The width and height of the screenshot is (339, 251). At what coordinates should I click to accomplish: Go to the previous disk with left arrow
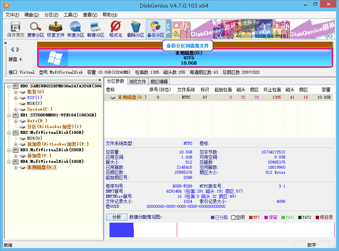[x=12, y=49]
